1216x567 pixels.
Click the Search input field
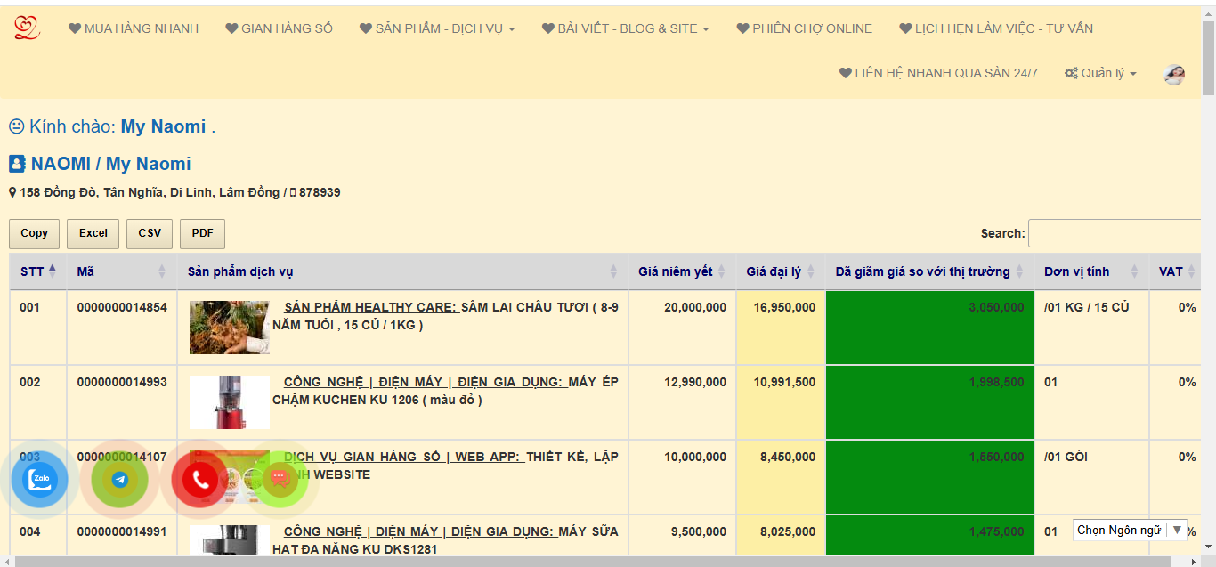pos(1115,233)
